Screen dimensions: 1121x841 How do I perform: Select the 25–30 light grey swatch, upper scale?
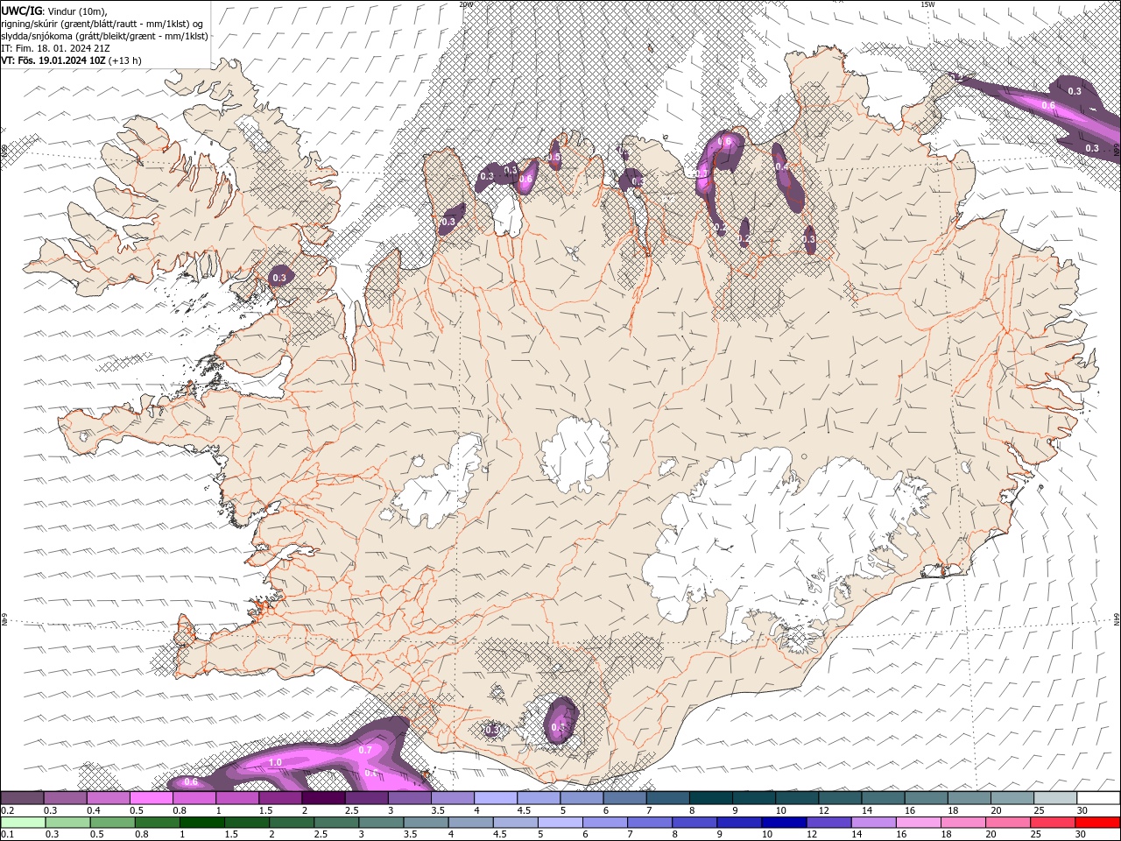[x=1055, y=798]
